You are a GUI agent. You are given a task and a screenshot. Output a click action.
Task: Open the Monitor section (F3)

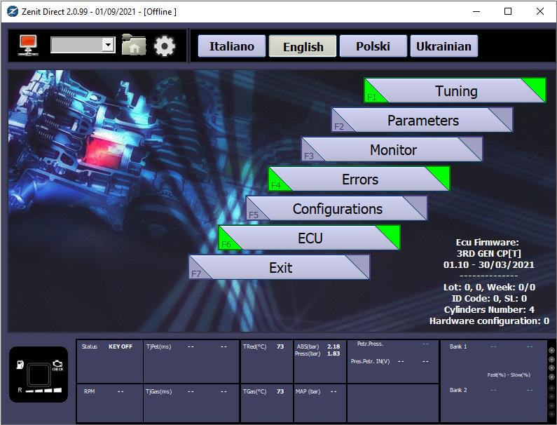[x=392, y=149]
